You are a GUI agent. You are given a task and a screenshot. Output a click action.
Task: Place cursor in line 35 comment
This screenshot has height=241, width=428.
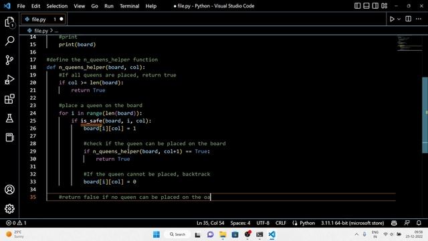(135, 197)
